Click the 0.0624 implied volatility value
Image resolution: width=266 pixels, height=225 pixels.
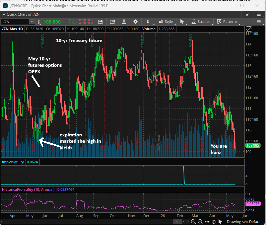32,162
